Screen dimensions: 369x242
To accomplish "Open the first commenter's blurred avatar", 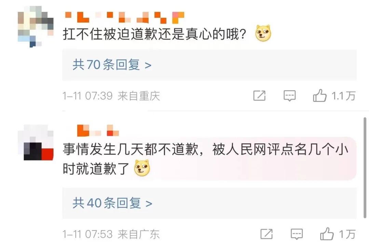I will [36, 27].
